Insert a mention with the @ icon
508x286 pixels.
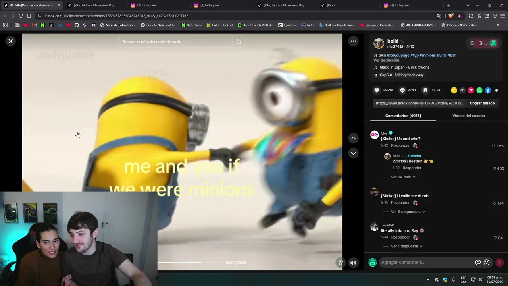point(478,262)
